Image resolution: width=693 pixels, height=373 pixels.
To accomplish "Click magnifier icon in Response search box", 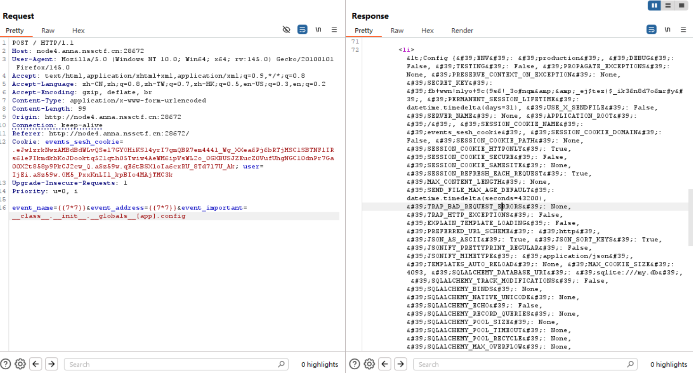I will click(x=631, y=364).
